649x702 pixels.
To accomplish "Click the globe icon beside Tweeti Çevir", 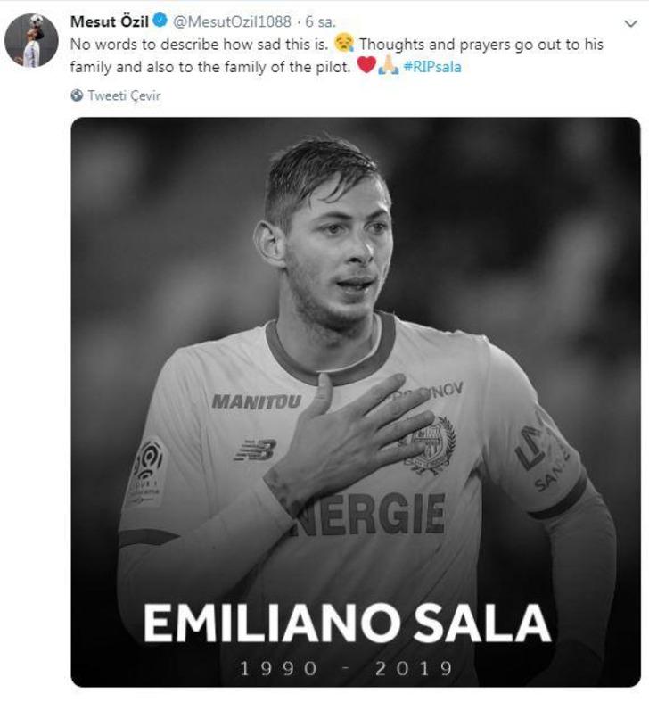I will (x=77, y=95).
